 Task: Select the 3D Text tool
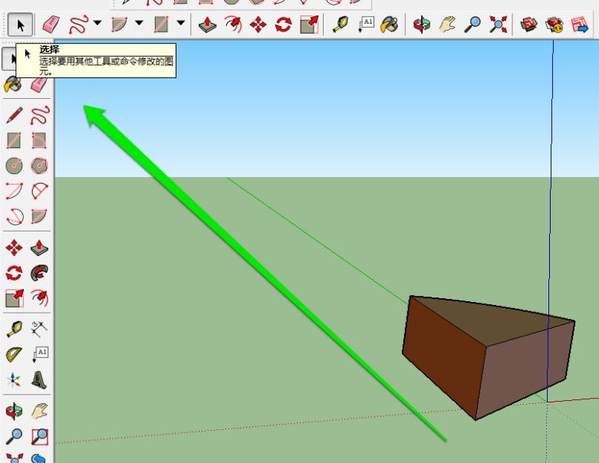point(39,379)
